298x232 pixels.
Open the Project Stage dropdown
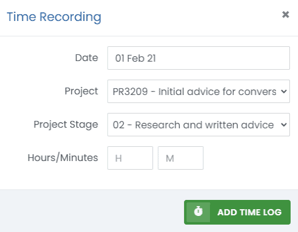(x=198, y=125)
